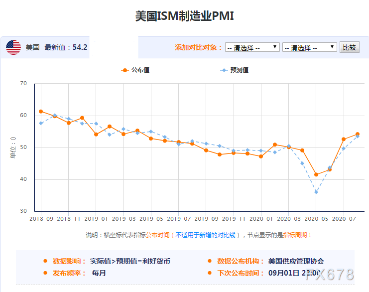Click the orange 2019-01 actual data point
The height and width of the screenshot is (292, 369).
tap(96, 134)
